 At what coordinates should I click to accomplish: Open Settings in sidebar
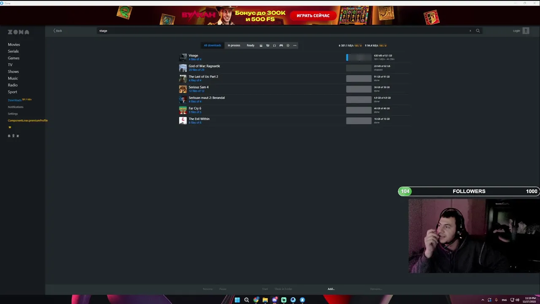pos(13,114)
